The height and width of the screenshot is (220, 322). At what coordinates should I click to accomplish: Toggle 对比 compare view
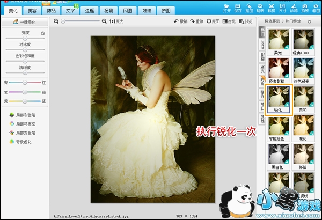[x=229, y=21]
